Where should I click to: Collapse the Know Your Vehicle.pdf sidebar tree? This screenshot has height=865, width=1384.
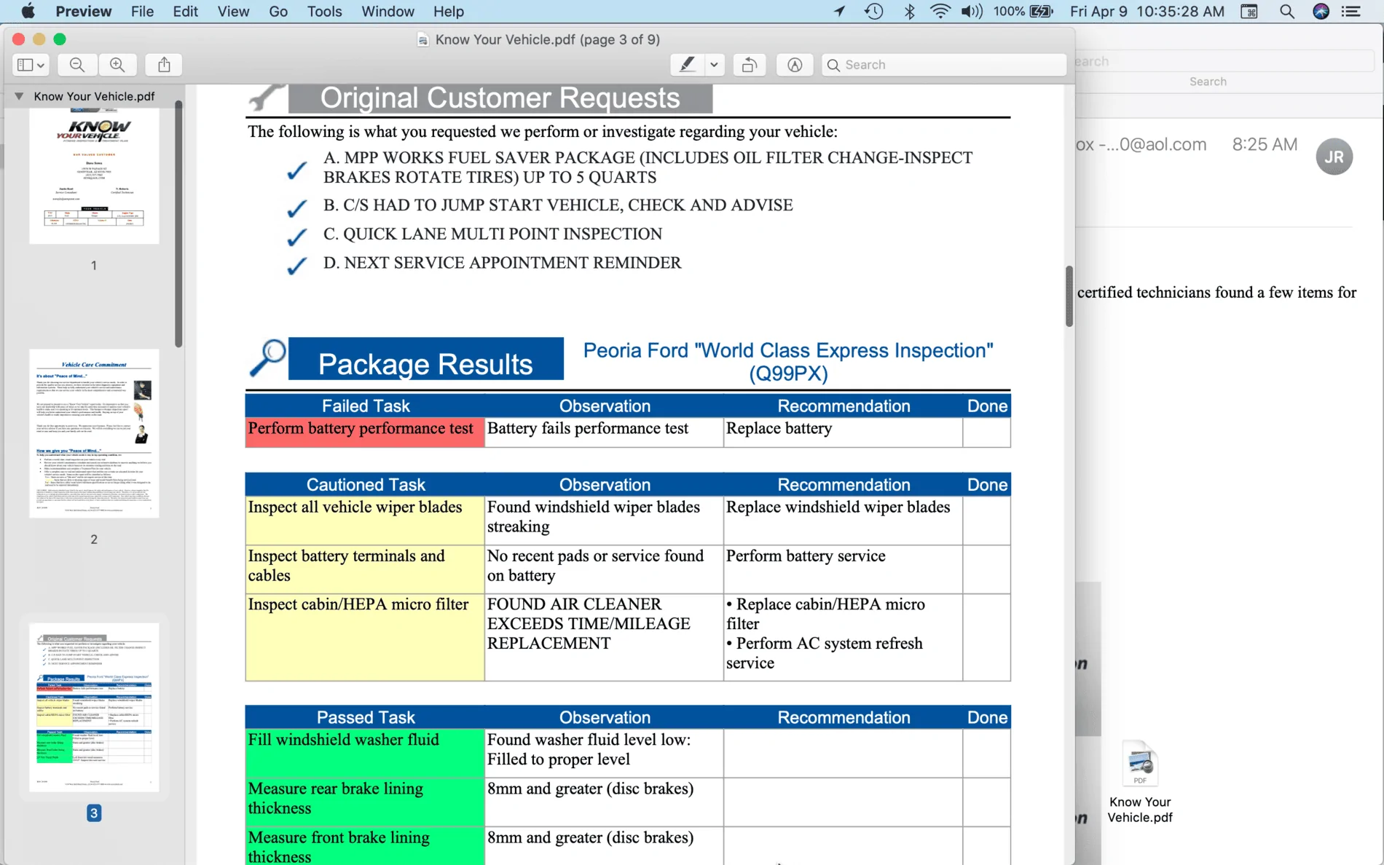(x=19, y=96)
